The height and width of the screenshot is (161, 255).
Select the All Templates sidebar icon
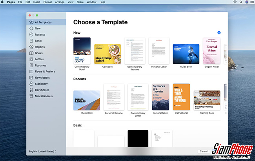[x=31, y=22]
